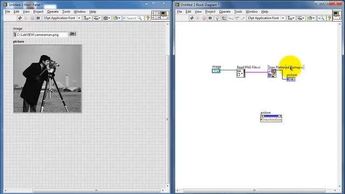Image resolution: width=345 pixels, height=194 pixels.
Task: Open the View menu in the Block Diagram
Action: [x=198, y=11]
